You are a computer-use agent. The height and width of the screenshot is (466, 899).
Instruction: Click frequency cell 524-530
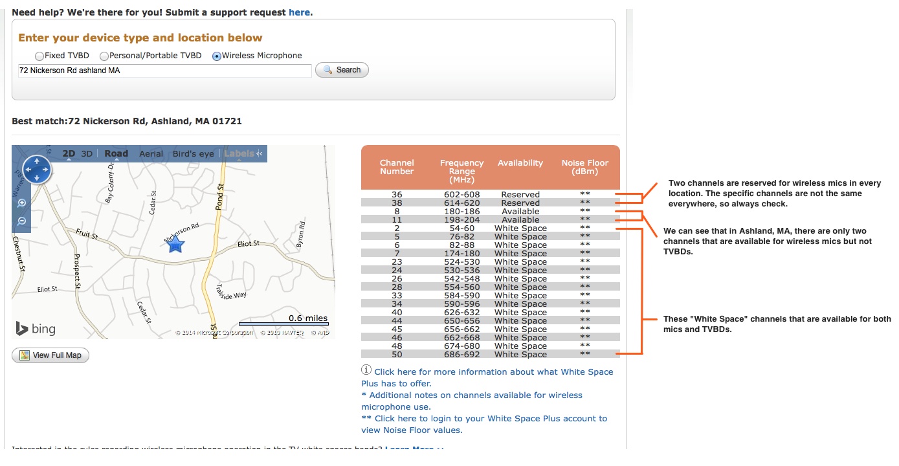click(x=461, y=261)
